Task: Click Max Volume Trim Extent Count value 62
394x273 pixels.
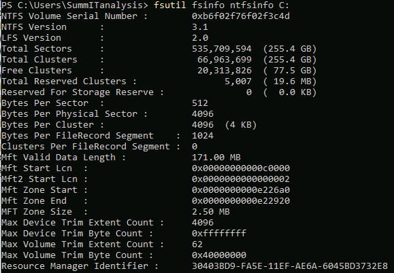Action: click(x=197, y=244)
